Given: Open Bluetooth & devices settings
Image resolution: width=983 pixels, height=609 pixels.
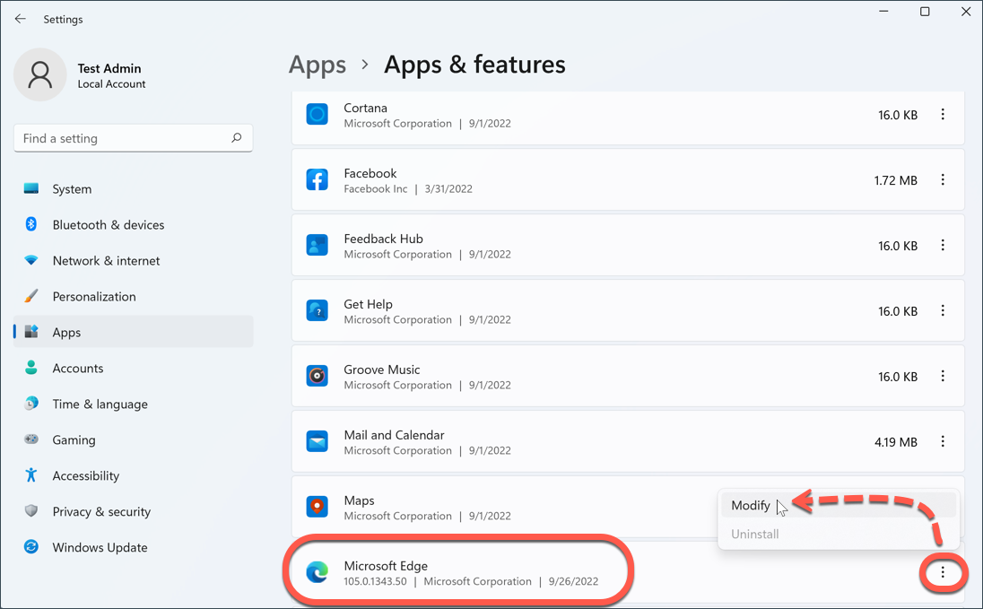Looking at the screenshot, I should pos(133,224).
